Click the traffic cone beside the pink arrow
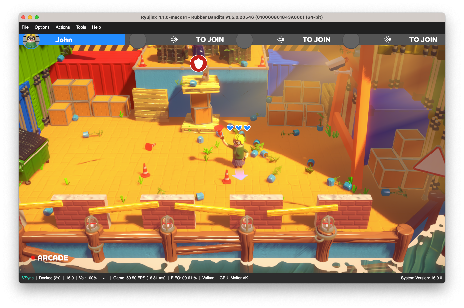464x308 pixels. coord(227,177)
